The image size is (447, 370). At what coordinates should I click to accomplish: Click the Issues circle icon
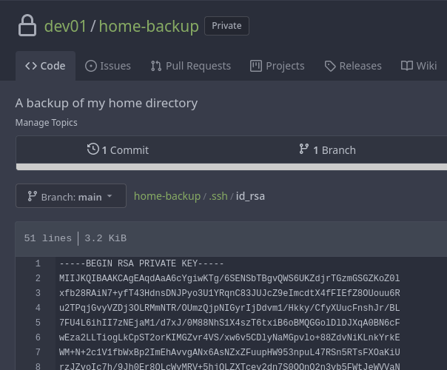click(x=91, y=66)
